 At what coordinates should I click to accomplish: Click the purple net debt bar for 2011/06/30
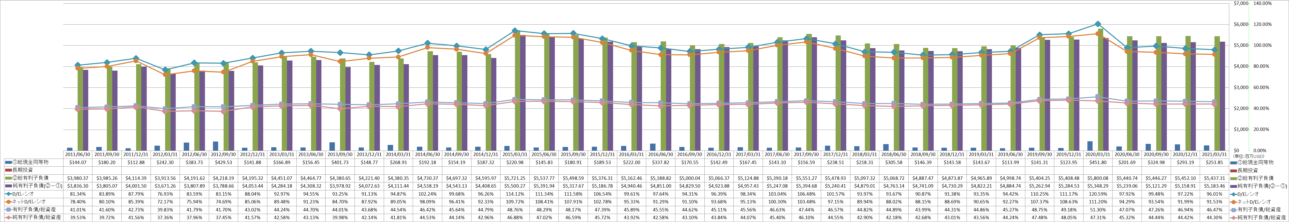pos(86,110)
